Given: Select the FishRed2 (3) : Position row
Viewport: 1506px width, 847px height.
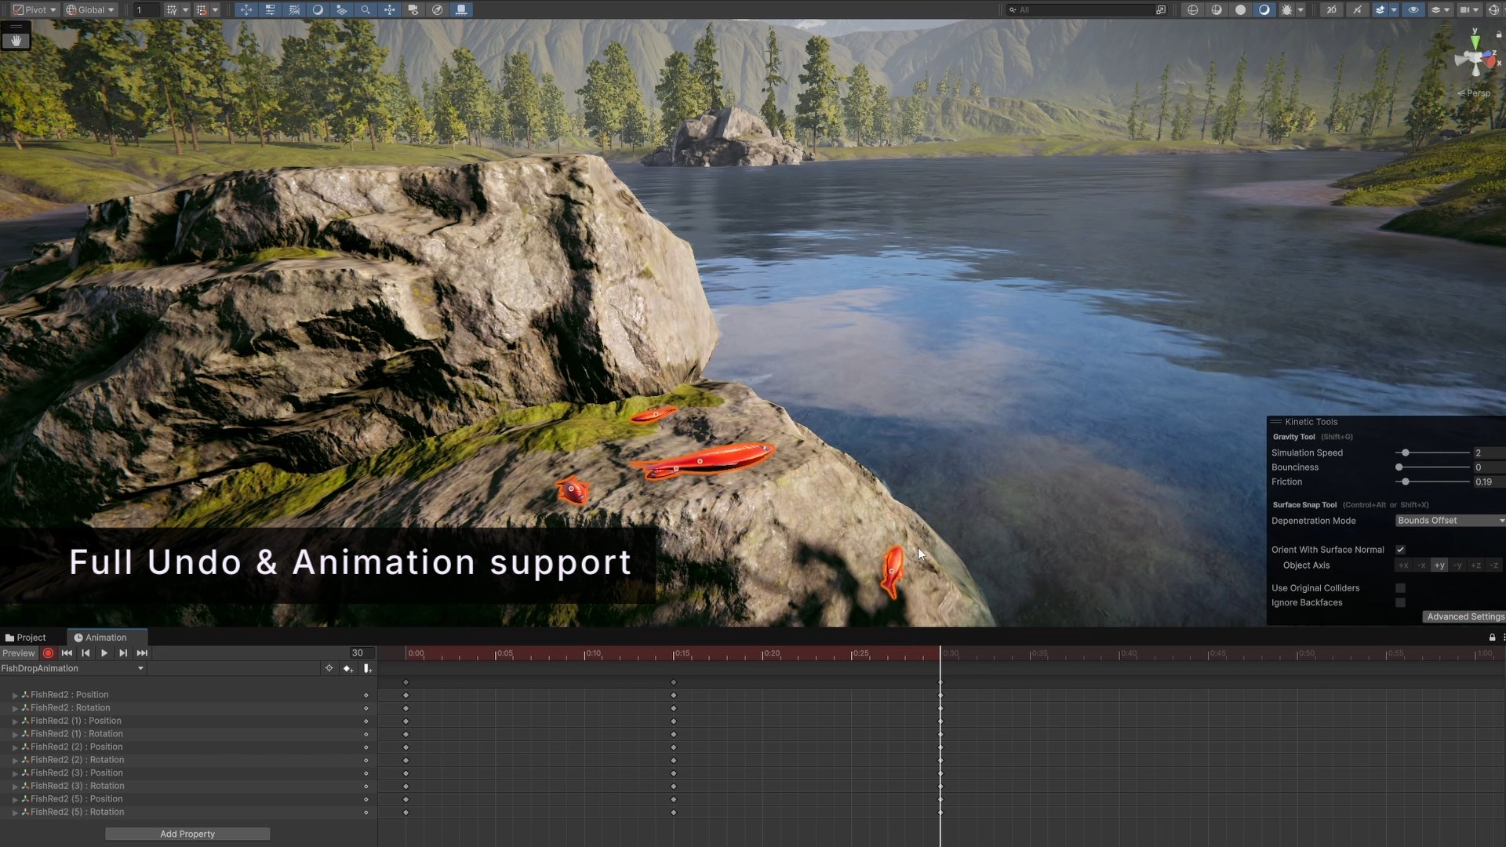Looking at the screenshot, I should (188, 772).
